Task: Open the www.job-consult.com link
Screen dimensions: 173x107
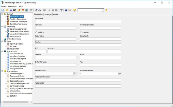Action: [18, 66]
